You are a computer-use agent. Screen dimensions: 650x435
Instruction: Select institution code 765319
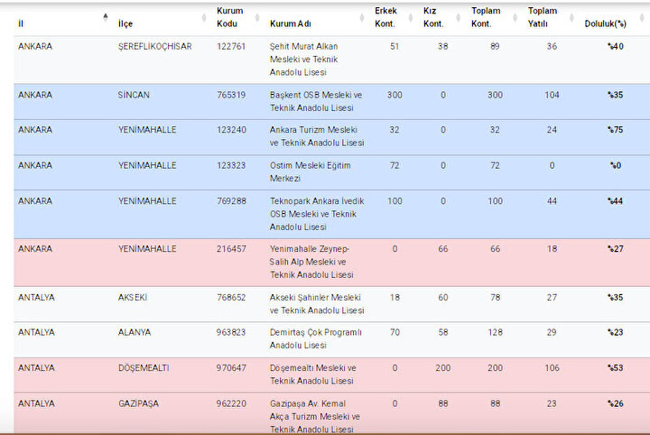point(231,95)
